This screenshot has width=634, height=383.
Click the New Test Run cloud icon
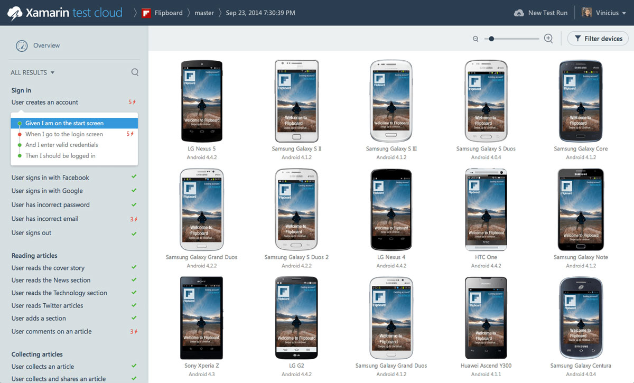coord(520,12)
